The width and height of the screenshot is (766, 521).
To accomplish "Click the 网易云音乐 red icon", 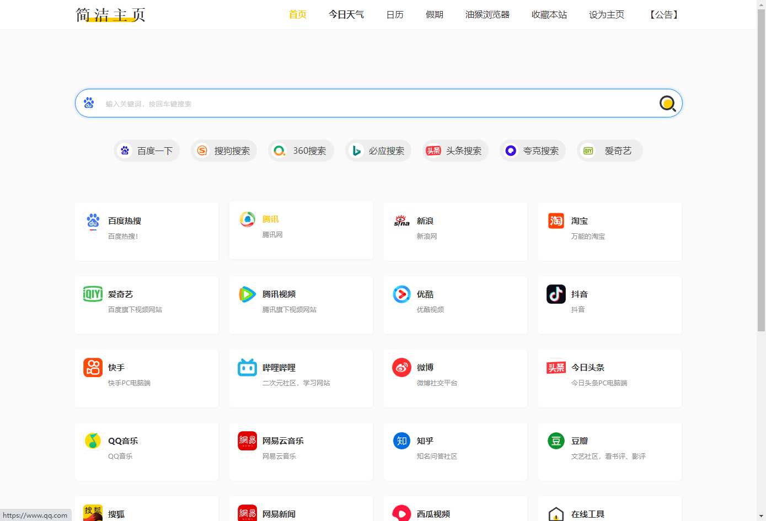I will pos(247,441).
